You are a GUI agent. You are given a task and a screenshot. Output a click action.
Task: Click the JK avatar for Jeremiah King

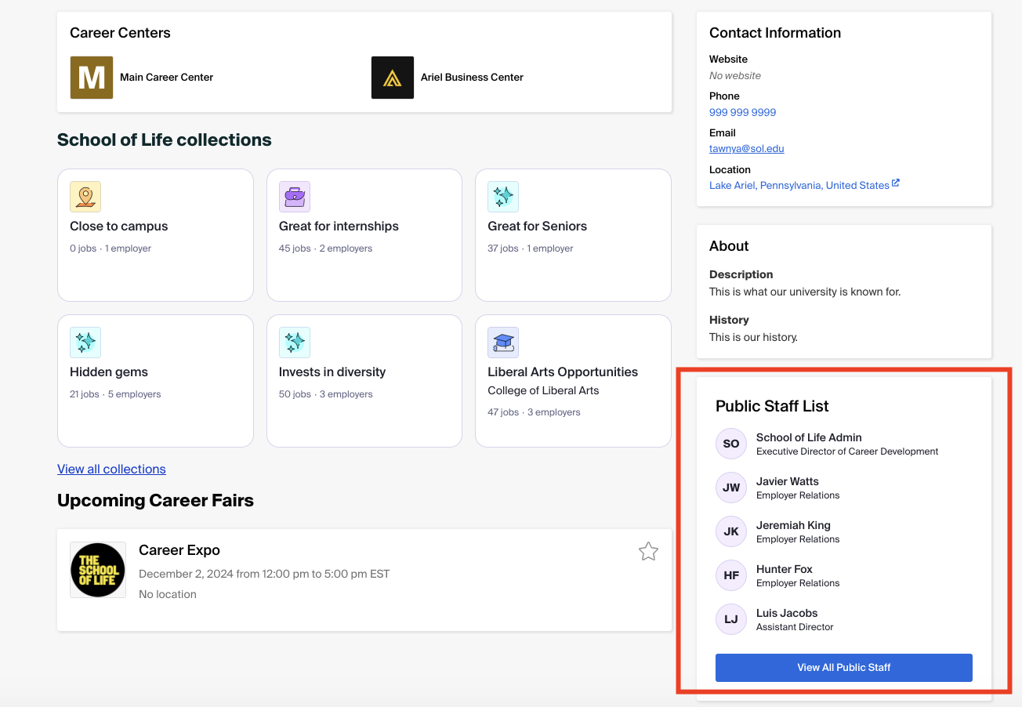(x=731, y=531)
